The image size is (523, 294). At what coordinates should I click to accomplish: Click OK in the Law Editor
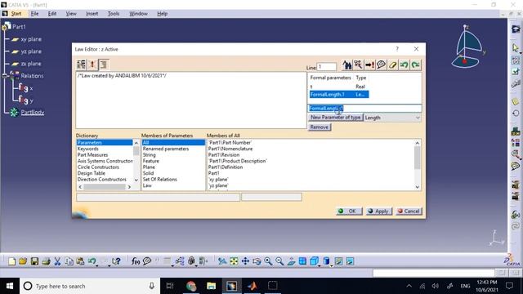(349, 211)
